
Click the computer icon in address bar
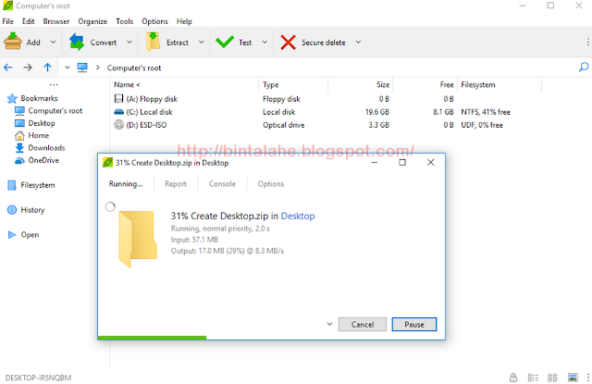pyautogui.click(x=82, y=68)
